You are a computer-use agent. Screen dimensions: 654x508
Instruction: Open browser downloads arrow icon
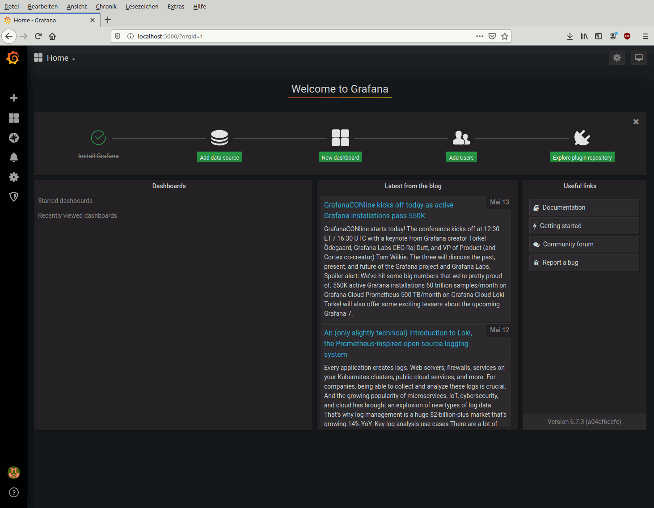pyautogui.click(x=570, y=36)
